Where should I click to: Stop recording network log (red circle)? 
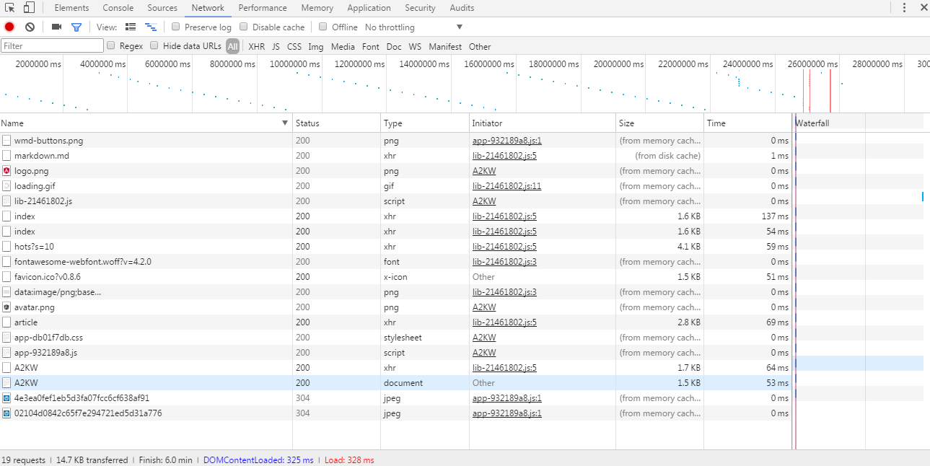(9, 27)
